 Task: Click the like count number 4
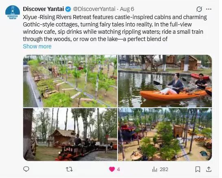(x=118, y=169)
